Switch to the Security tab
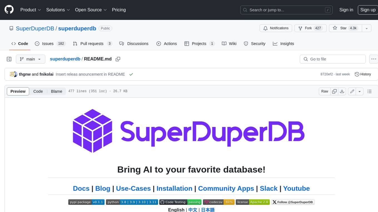This screenshot has width=378, height=212. (x=255, y=44)
